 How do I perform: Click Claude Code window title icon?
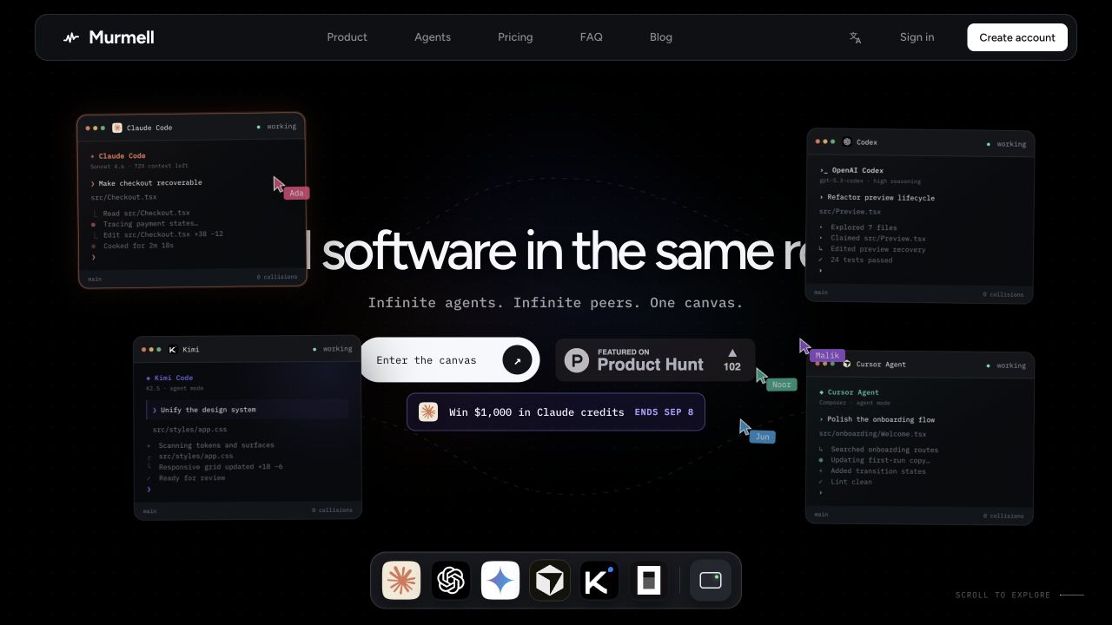117,128
